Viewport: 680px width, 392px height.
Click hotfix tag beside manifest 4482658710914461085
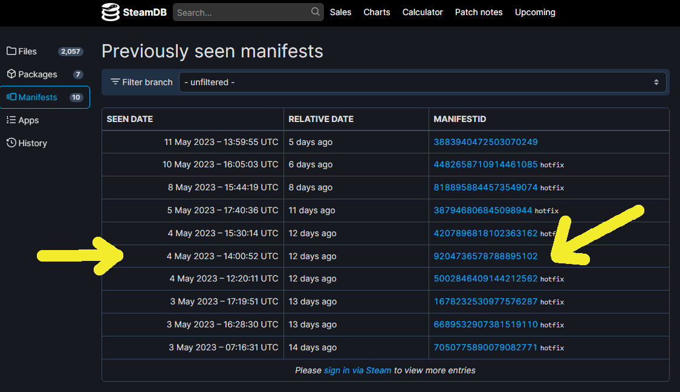552,165
